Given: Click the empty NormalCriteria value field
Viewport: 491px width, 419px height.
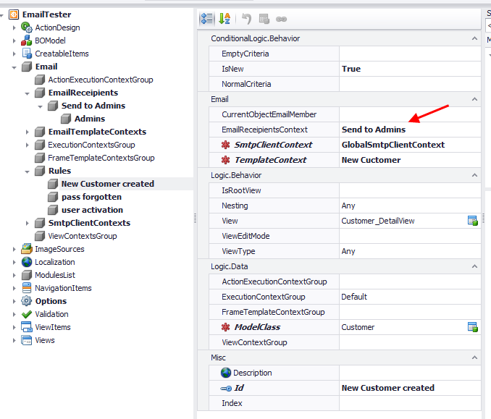Looking at the screenshot, I should (x=410, y=84).
